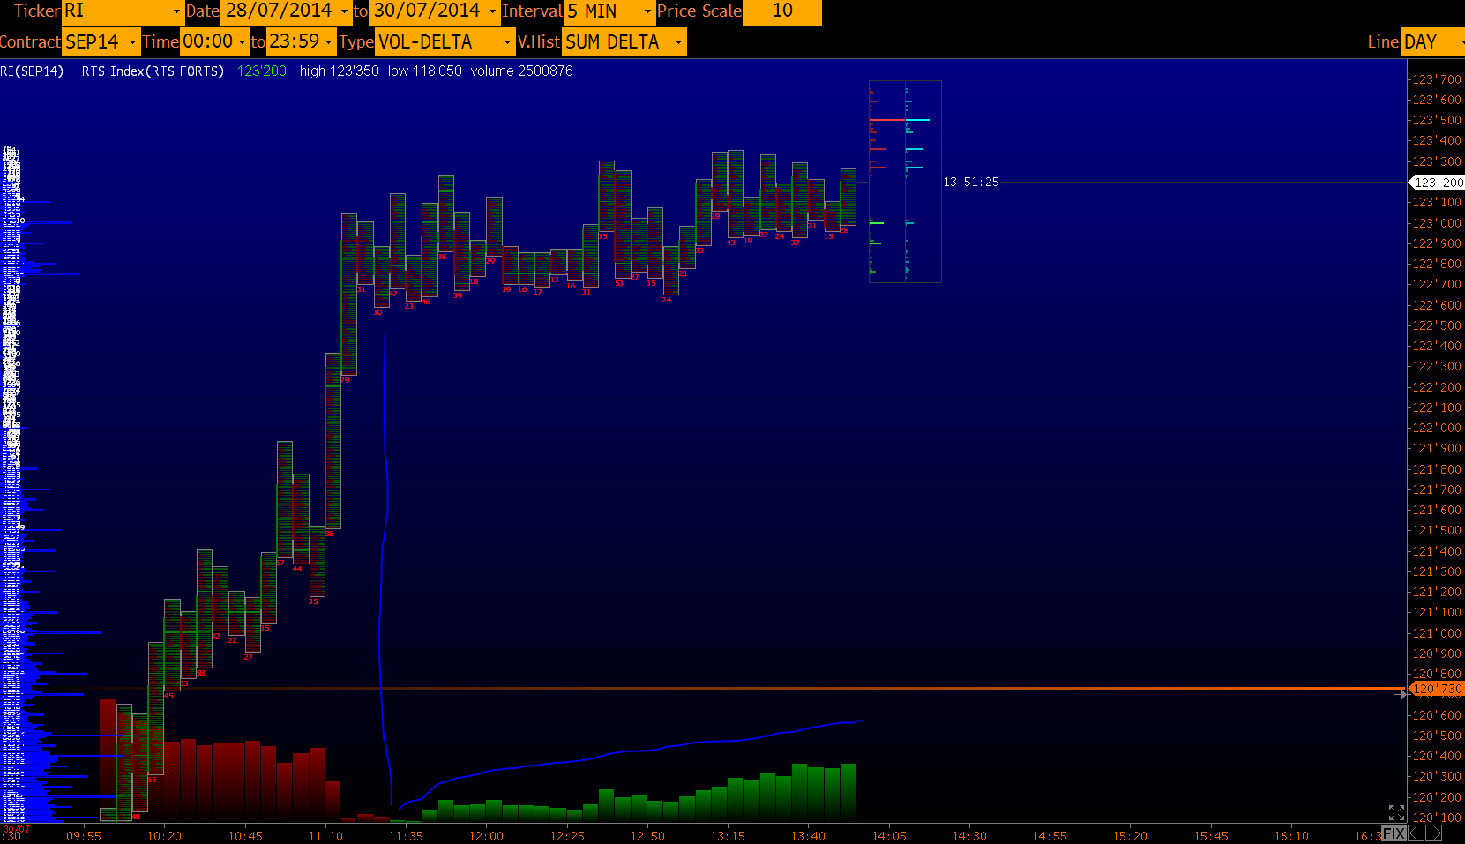
Task: Click the current price label 123'200
Action: [x=1438, y=183]
